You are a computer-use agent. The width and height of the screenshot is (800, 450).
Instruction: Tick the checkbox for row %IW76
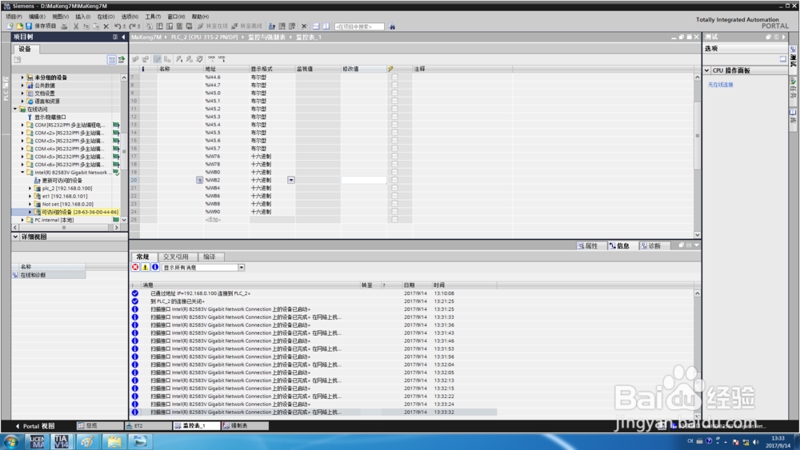pyautogui.click(x=394, y=157)
